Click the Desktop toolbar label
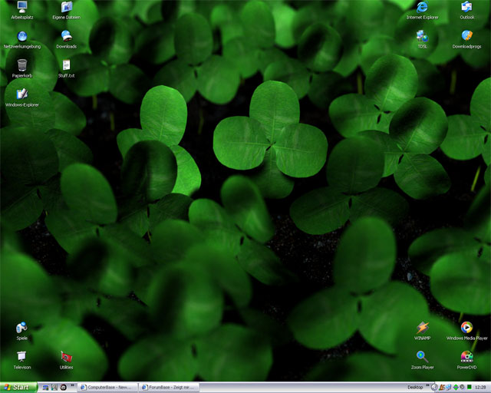This screenshot has width=491, height=393. click(415, 388)
